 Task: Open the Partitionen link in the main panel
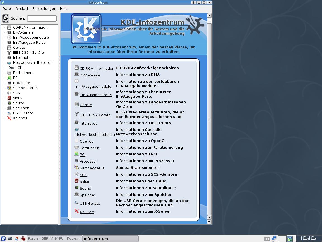pyautogui.click(x=89, y=148)
